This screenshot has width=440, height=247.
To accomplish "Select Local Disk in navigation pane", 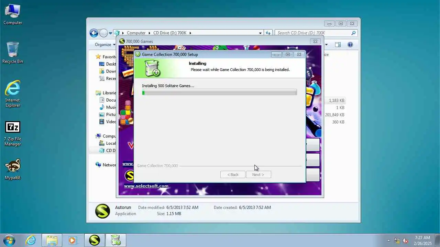I will [107, 143].
